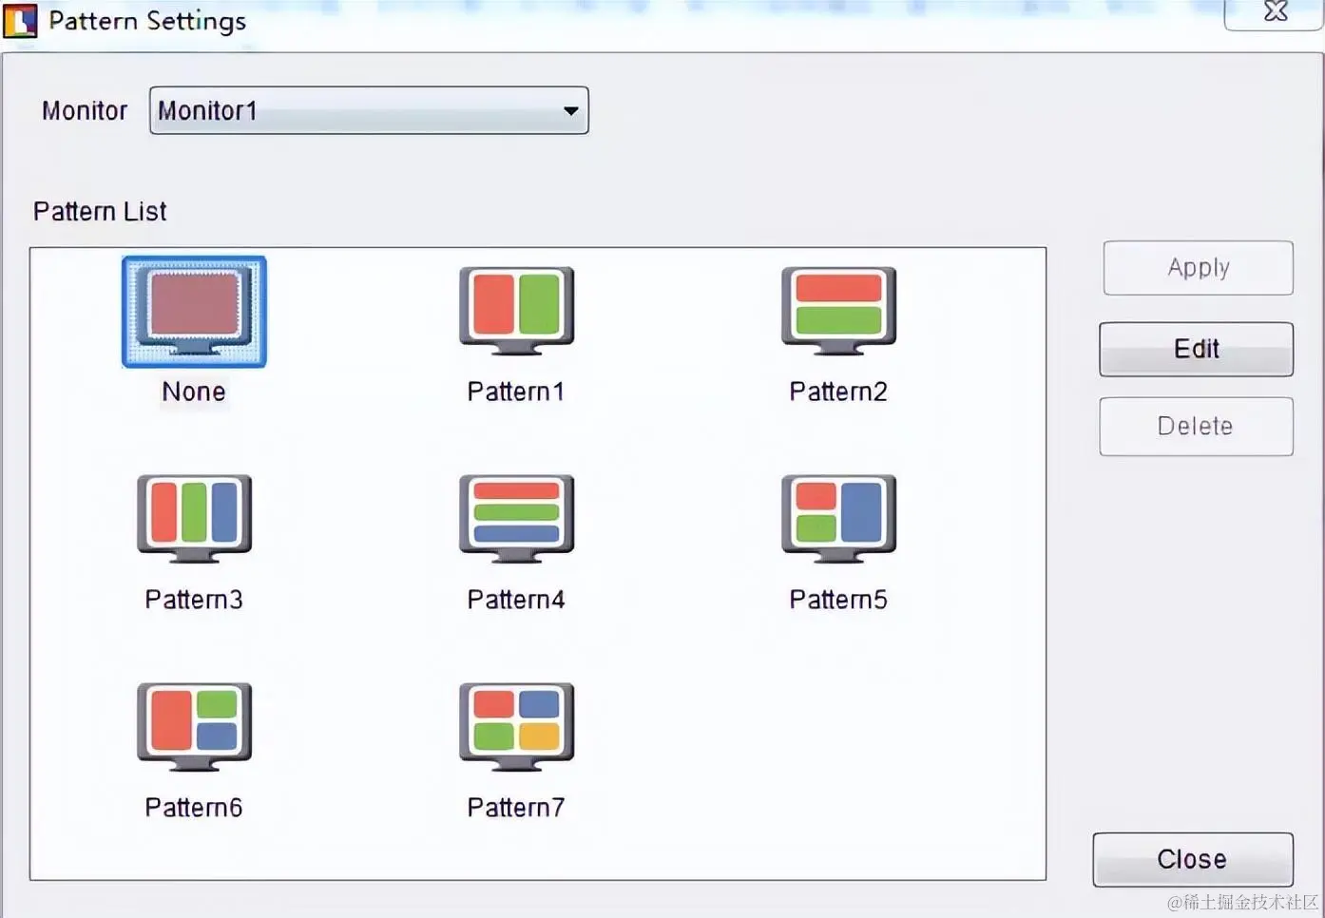Pick the Pattern4 three-row layout icon
Screen dimensions: 1325x918
point(516,519)
